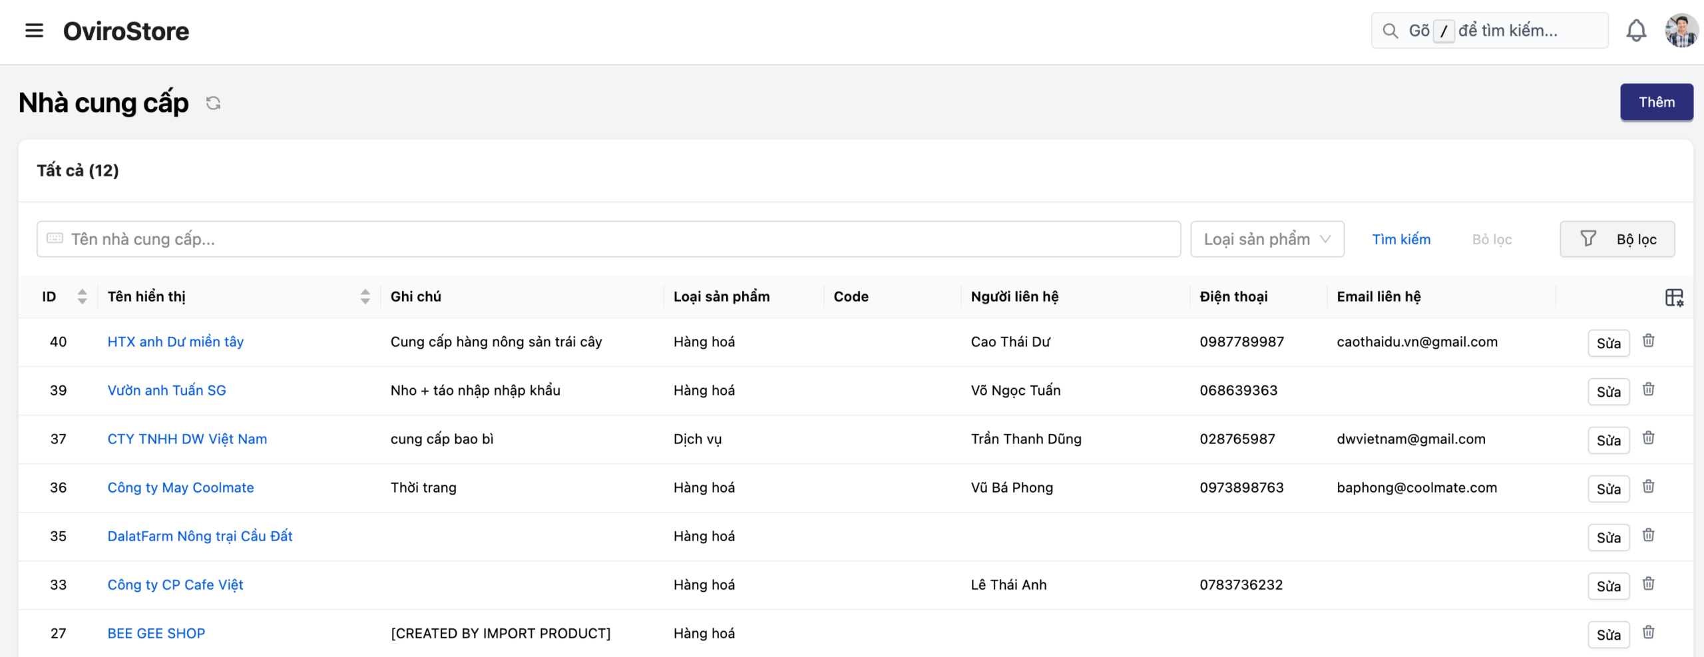Open the notifications bell
The image size is (1704, 657).
(x=1636, y=31)
